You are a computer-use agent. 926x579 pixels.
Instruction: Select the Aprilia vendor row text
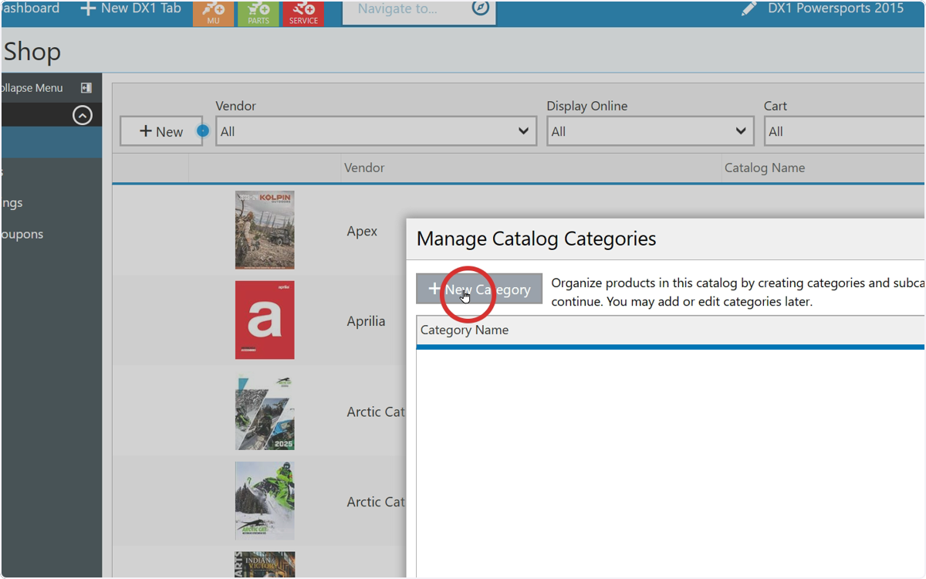(366, 321)
